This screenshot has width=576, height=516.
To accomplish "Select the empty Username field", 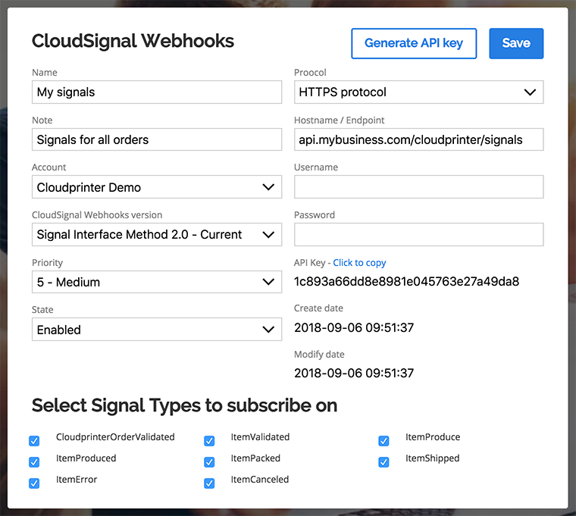I will (x=419, y=187).
